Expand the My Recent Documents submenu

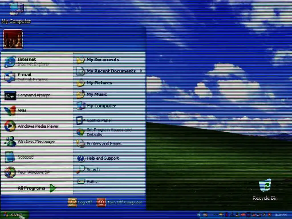(109, 71)
